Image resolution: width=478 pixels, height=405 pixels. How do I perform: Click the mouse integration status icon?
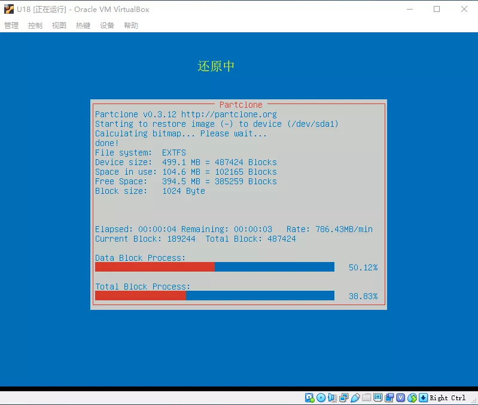(x=412, y=398)
